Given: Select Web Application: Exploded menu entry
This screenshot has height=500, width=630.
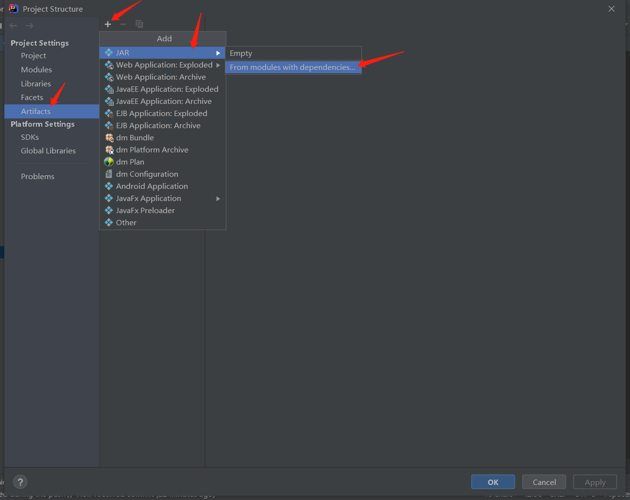Looking at the screenshot, I should tap(162, 65).
